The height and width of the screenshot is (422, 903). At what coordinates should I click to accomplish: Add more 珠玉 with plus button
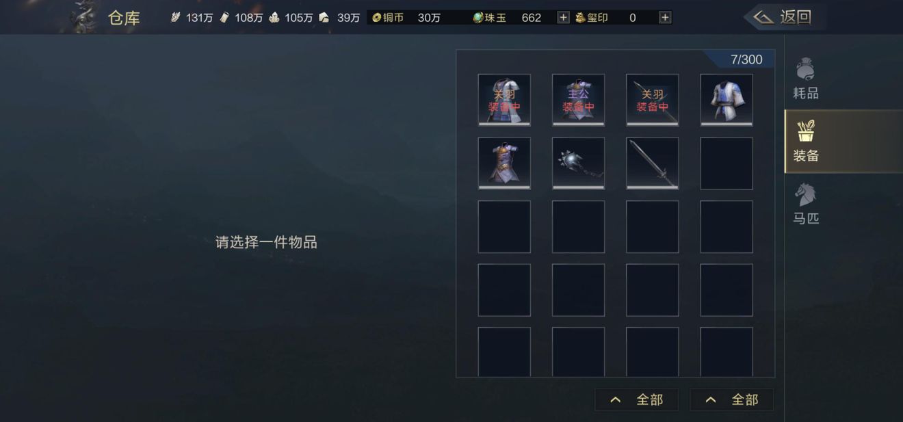pos(563,18)
